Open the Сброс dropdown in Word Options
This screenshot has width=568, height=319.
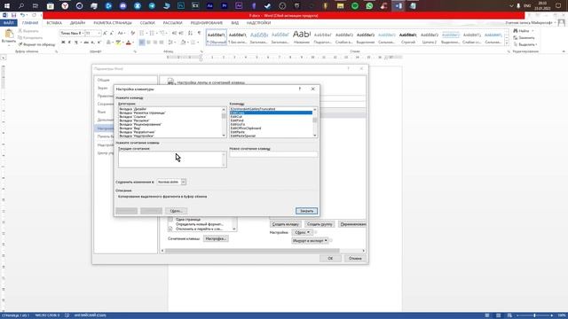tap(302, 232)
